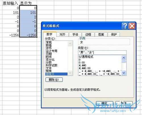Screen dimensions: 142x115
Task: Click the 显示为 header cell
Action: pos(28,3)
